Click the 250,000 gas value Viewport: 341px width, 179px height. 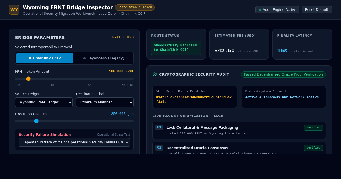[x=122, y=114]
